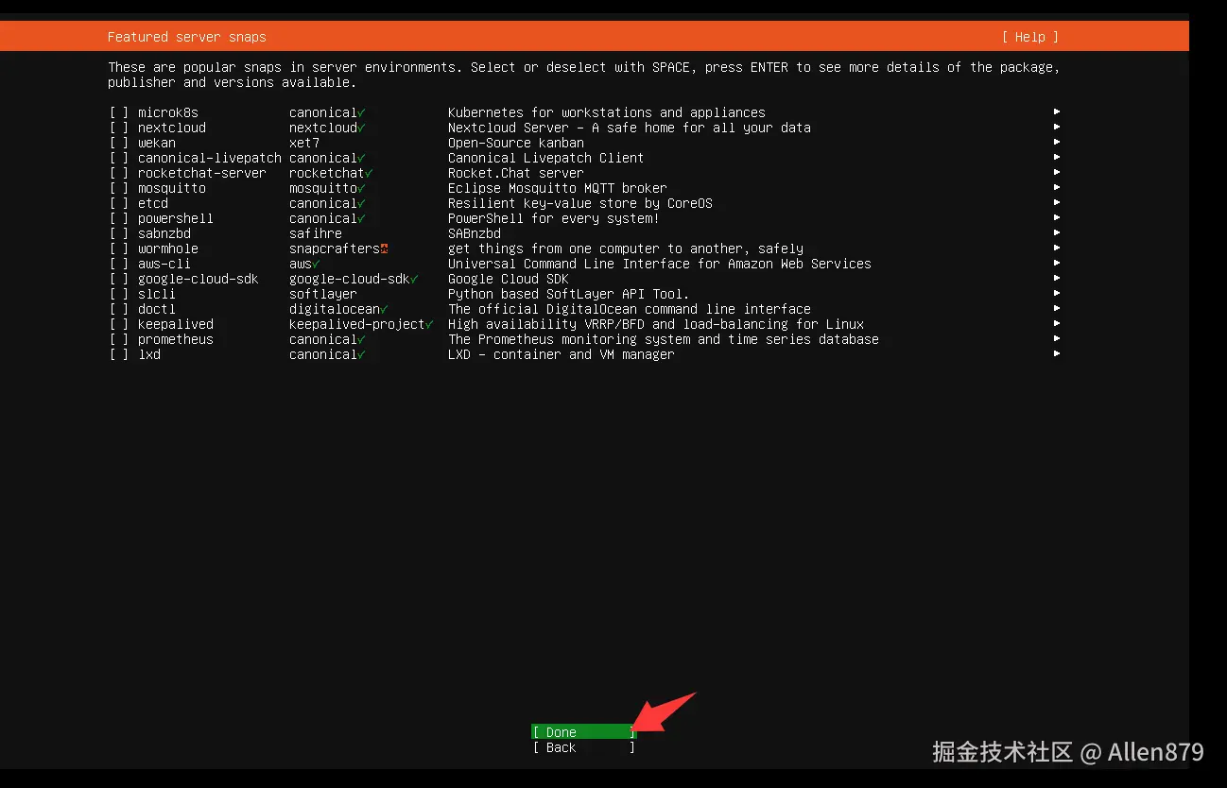
Task: Tick the keepalived snap checkbox
Action: coord(119,324)
